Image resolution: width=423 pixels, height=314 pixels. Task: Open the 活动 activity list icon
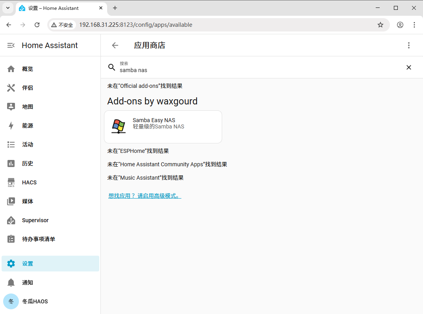pyautogui.click(x=11, y=145)
